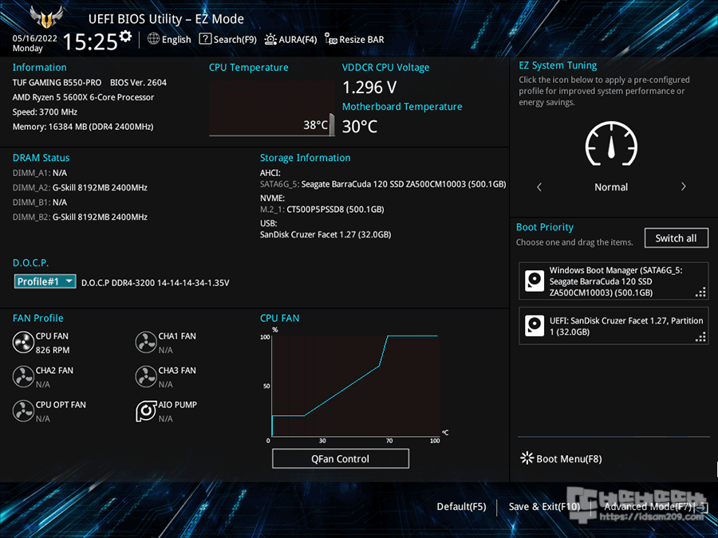
Task: Select the CHA1 FAN icon
Action: click(146, 342)
